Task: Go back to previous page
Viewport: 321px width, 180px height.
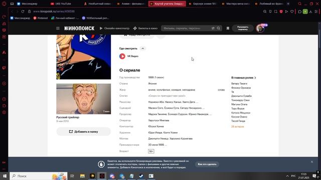Action: pyautogui.click(x=12, y=11)
